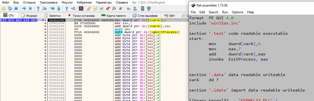Stop debugging with the blue square icon
The width and height of the screenshot is (314, 101).
click(16, 8)
